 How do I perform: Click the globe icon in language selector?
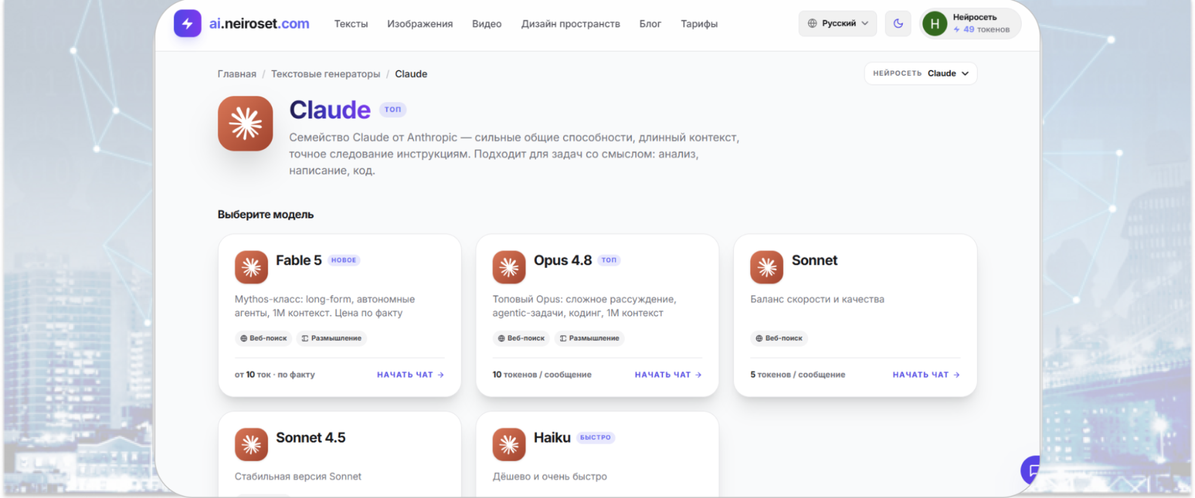pos(812,23)
